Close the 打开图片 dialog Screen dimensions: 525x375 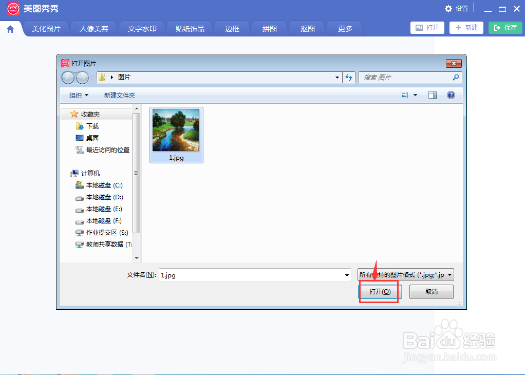[454, 63]
